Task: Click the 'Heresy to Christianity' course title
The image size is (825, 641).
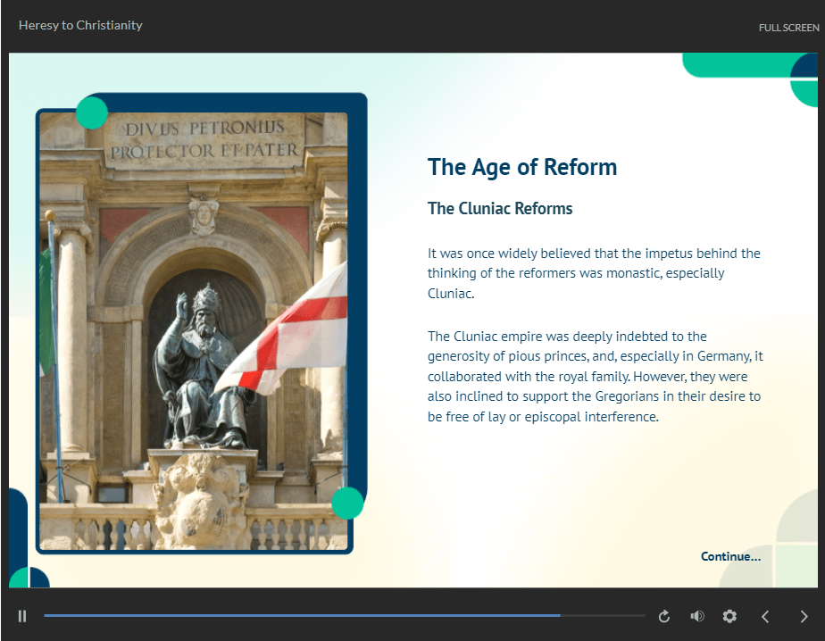Action: point(80,25)
